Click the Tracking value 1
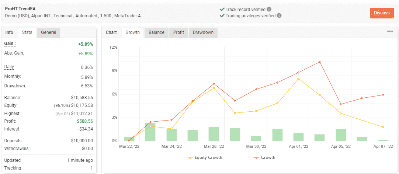 pos(91,168)
